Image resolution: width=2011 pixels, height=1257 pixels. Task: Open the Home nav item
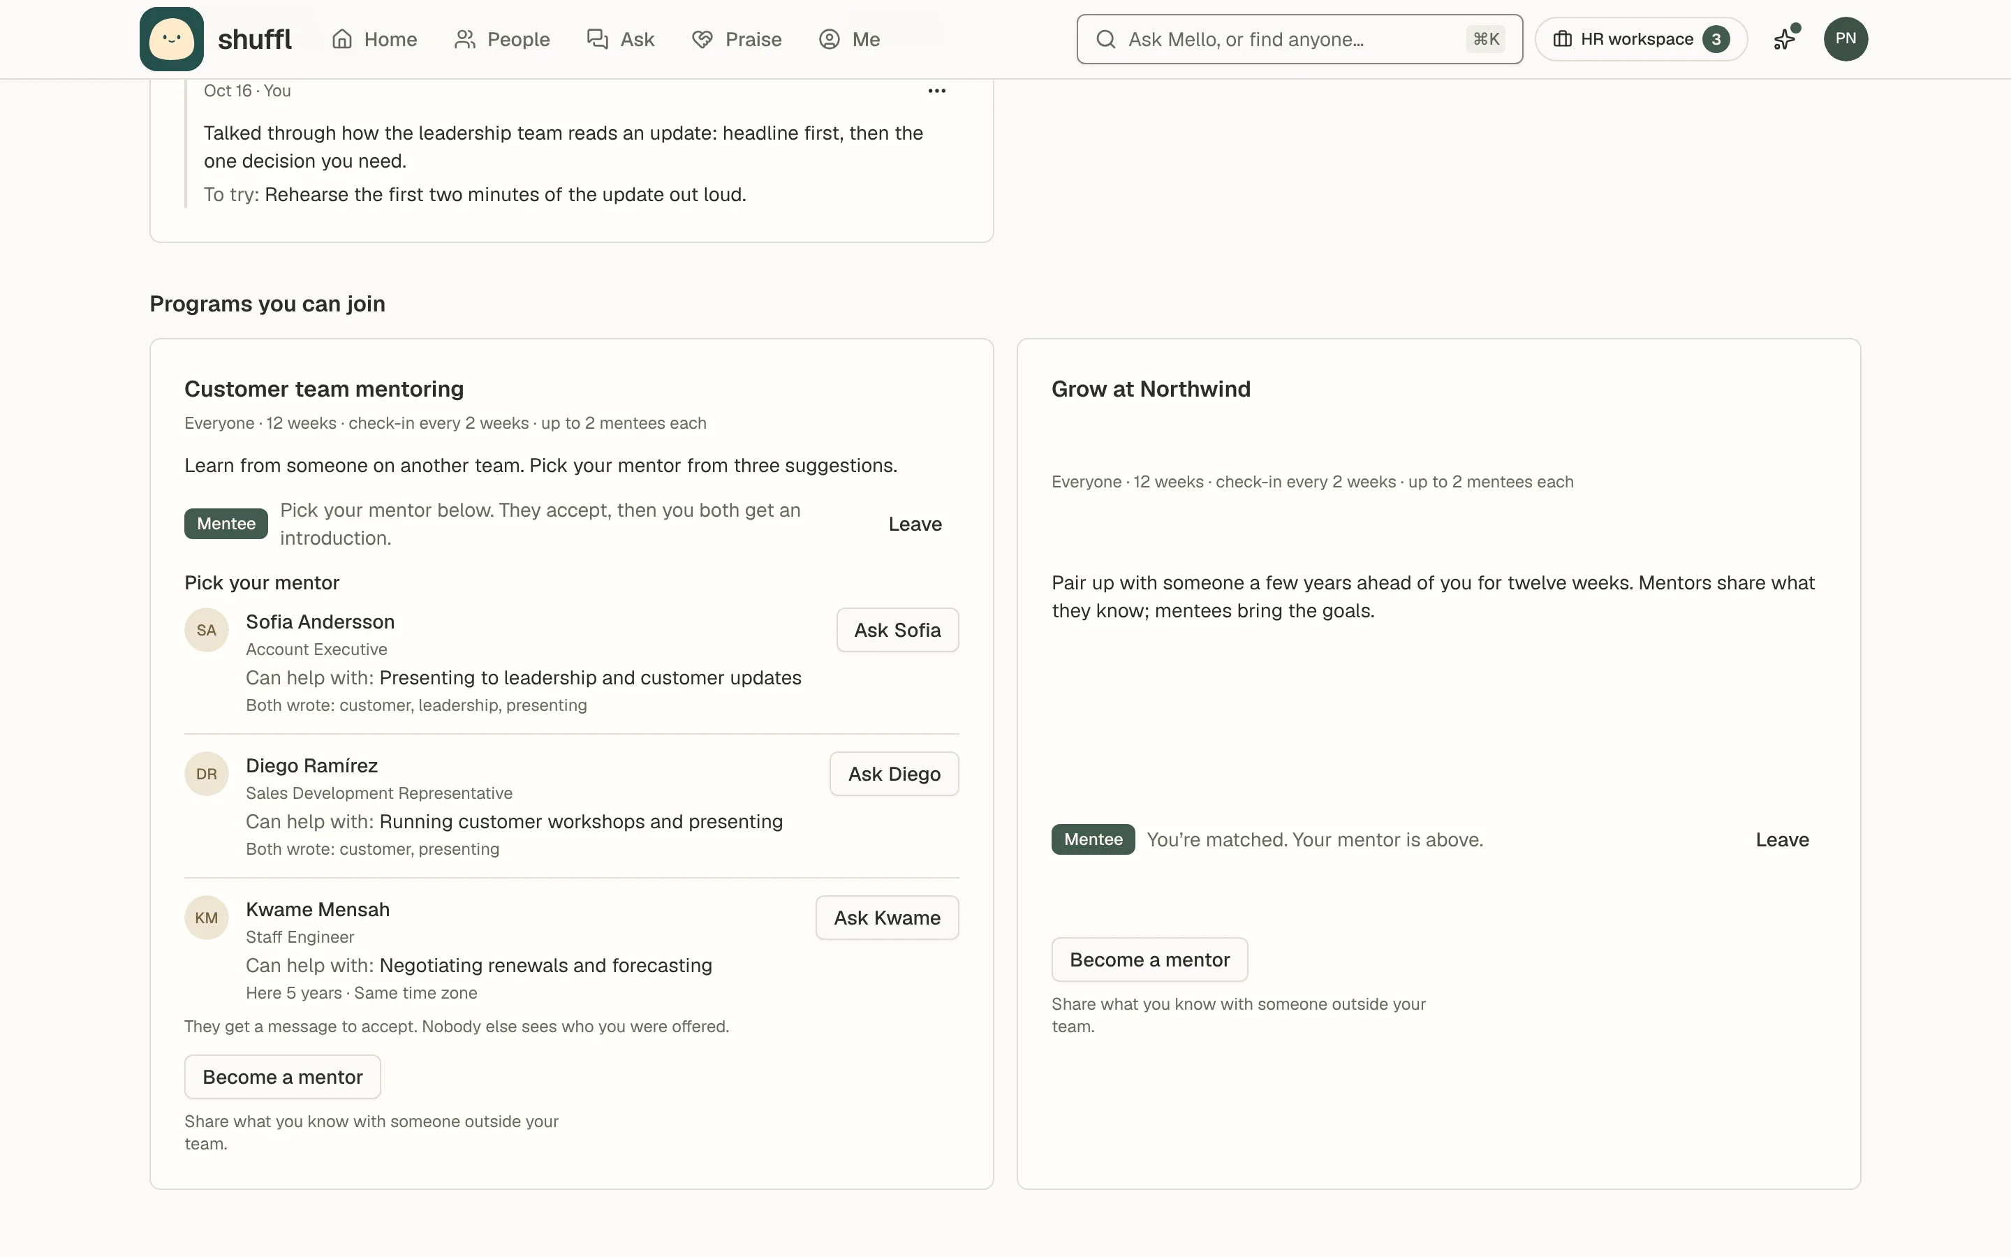point(374,39)
